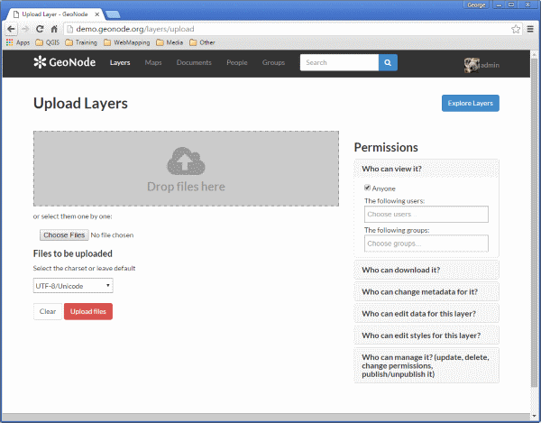Viewport: 541px width, 423px height.
Task: Click the 'Permissions' heading
Action: coord(386,147)
